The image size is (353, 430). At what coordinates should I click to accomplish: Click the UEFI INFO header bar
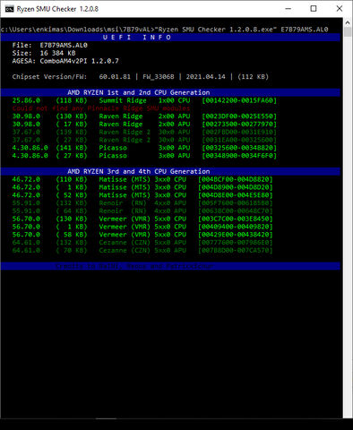click(170, 38)
